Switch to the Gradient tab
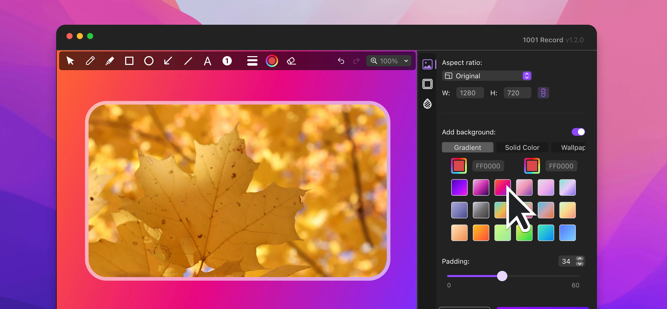667x309 pixels. pyautogui.click(x=467, y=148)
